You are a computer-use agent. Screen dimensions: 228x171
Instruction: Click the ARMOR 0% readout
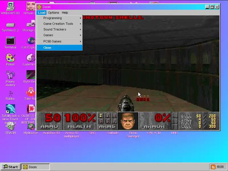[162, 118]
